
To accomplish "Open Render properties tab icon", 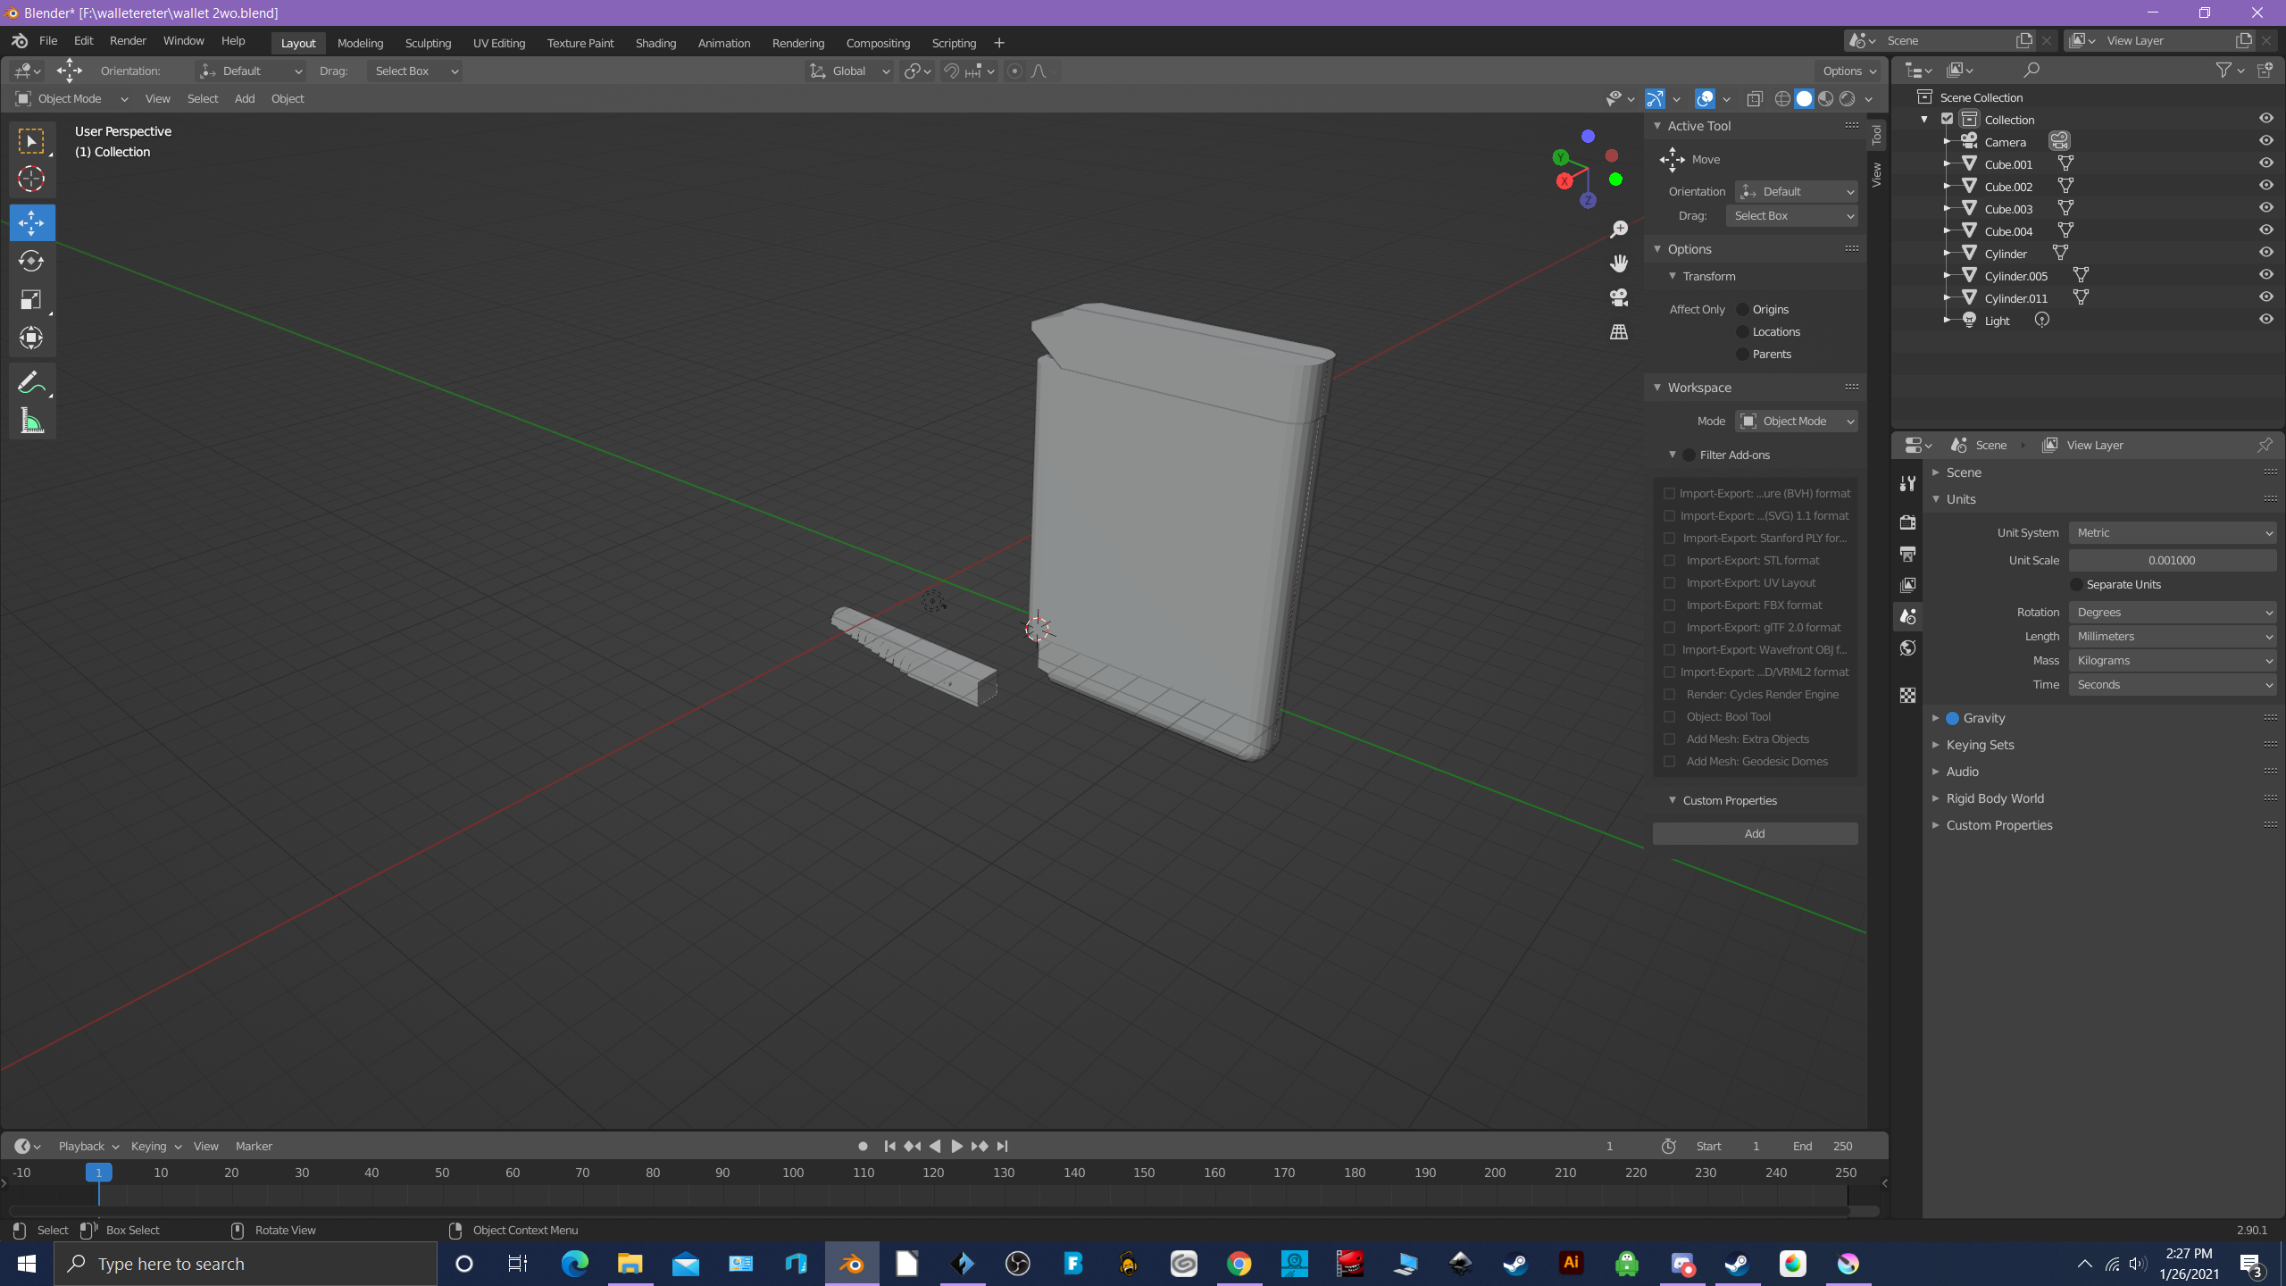I will point(1907,522).
